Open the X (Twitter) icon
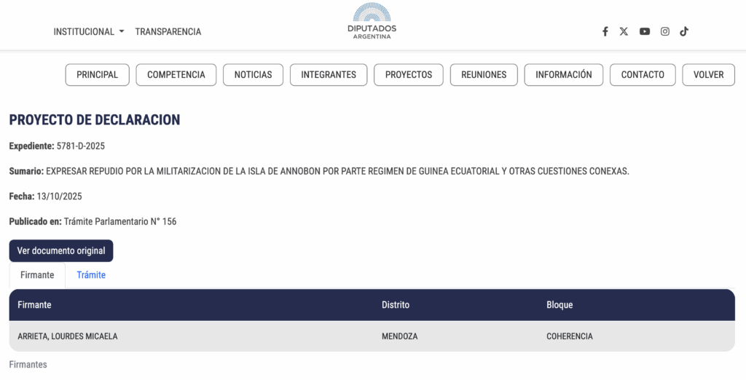Image resolution: width=746 pixels, height=380 pixels. click(624, 31)
